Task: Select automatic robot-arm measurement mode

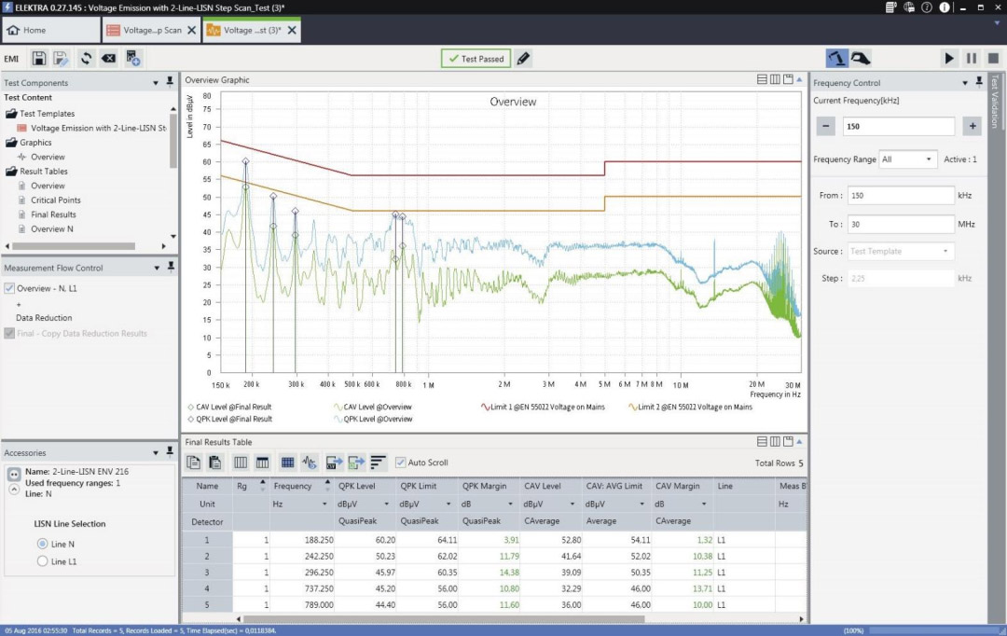Action: point(837,58)
